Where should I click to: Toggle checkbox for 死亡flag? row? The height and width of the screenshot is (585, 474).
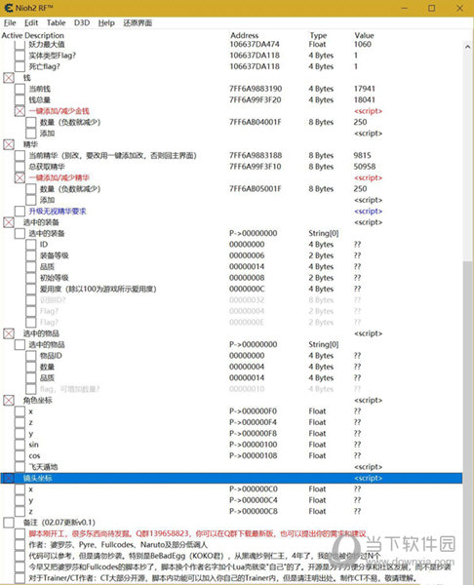20,66
